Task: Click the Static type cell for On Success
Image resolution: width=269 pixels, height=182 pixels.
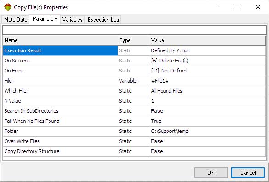Action: point(134,61)
